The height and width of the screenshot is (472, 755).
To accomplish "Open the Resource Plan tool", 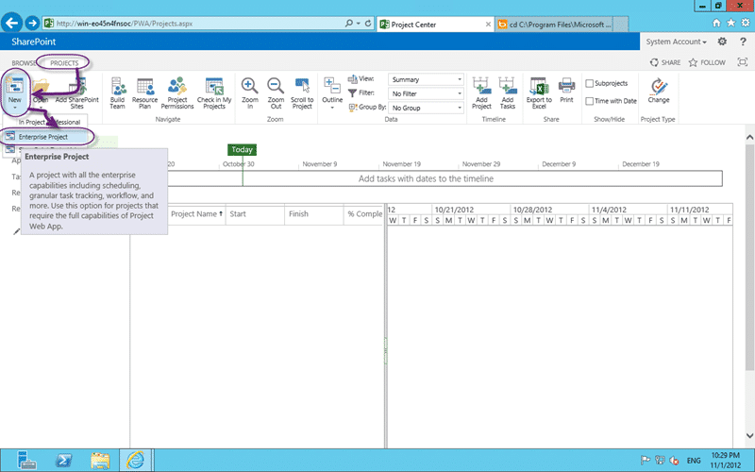I will point(145,93).
